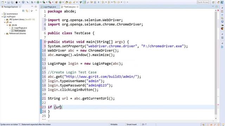Click the Open Perspective icon

pos(213,2)
